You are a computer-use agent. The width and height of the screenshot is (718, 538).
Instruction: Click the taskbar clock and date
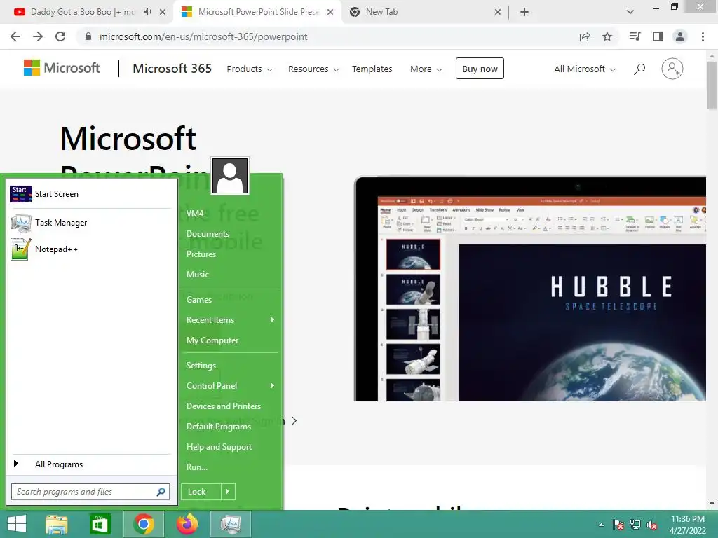click(688, 525)
